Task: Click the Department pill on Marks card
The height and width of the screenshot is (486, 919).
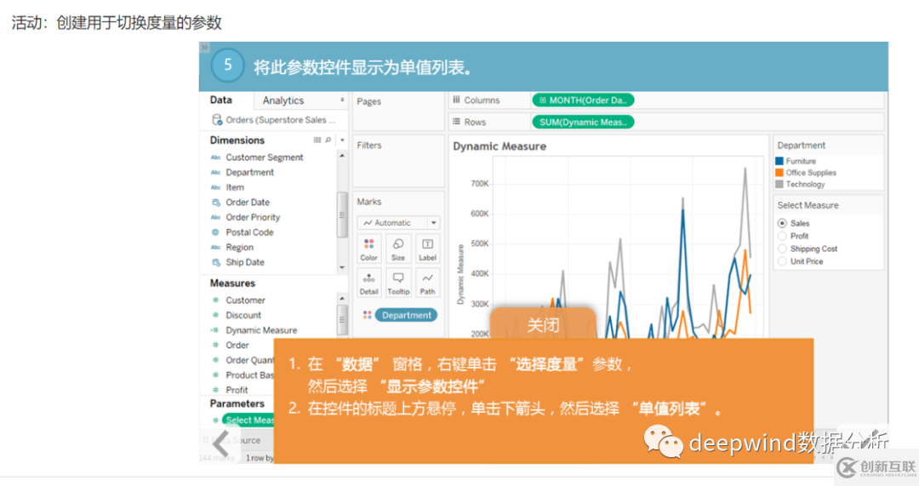Action: 406,316
